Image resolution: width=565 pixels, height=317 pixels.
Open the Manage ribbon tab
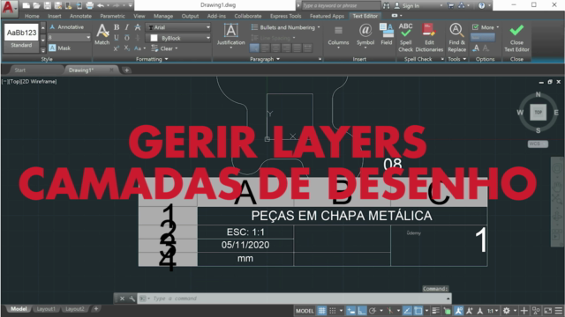pos(163,16)
